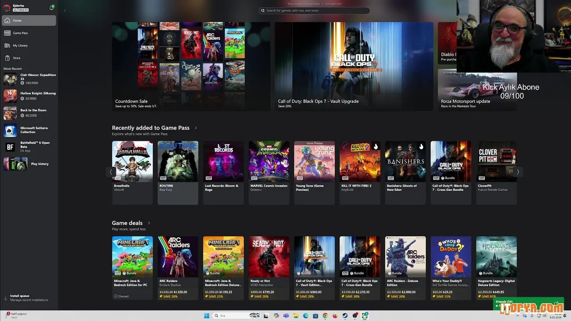Image resolution: width=571 pixels, height=321 pixels.
Task: Expand the Game deals chevron
Action: [149, 223]
